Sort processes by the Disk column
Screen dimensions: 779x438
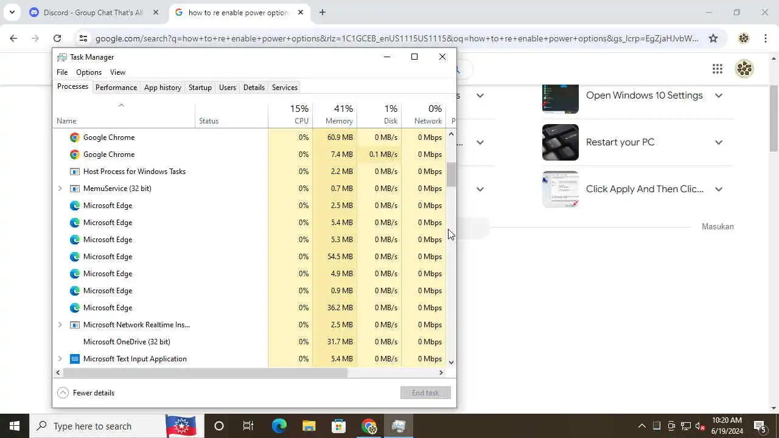[379, 114]
